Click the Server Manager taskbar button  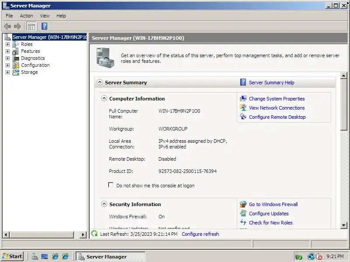111,257
